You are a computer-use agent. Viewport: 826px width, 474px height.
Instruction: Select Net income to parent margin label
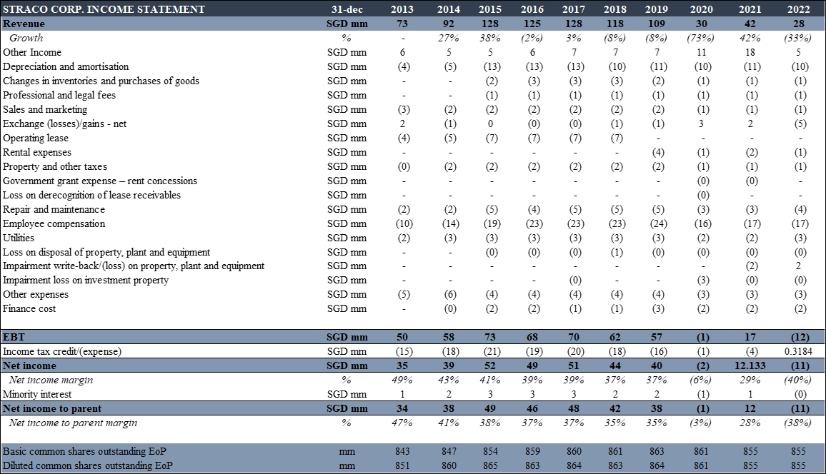[73, 423]
